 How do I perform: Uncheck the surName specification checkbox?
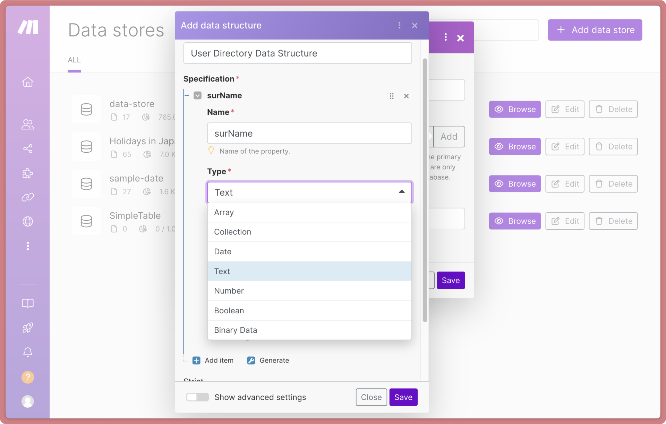point(197,95)
